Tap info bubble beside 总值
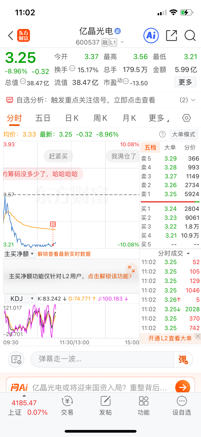 [23, 81]
